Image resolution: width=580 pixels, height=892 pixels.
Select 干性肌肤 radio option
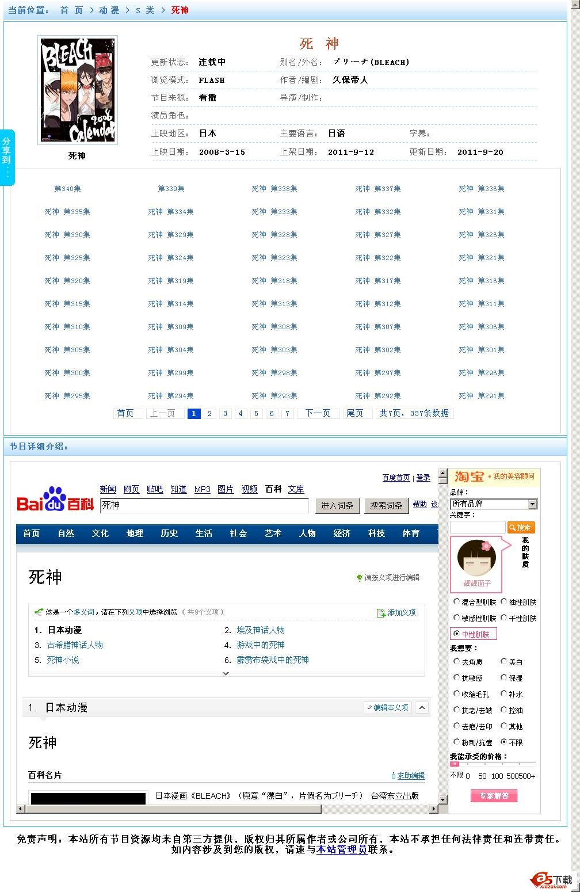[x=504, y=617]
